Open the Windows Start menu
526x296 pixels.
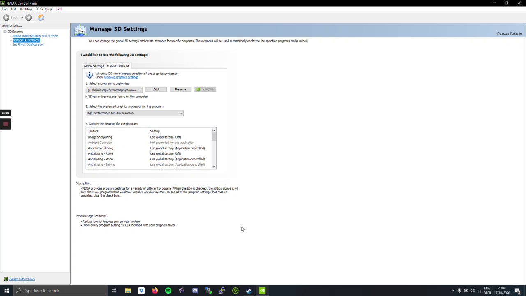(x=7, y=291)
